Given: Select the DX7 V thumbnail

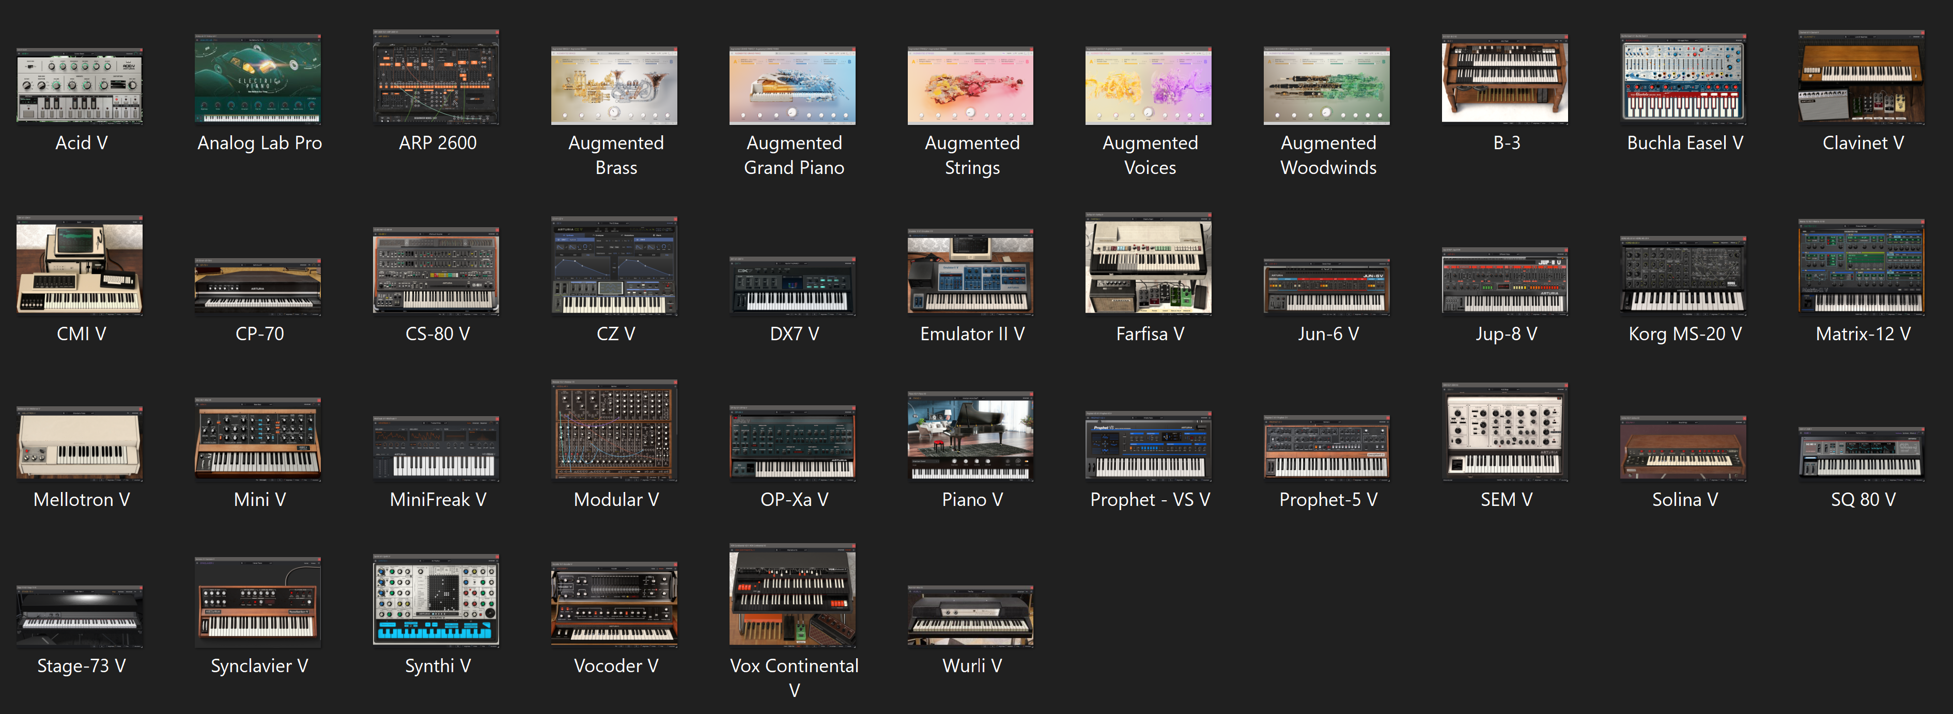Looking at the screenshot, I should point(792,287).
